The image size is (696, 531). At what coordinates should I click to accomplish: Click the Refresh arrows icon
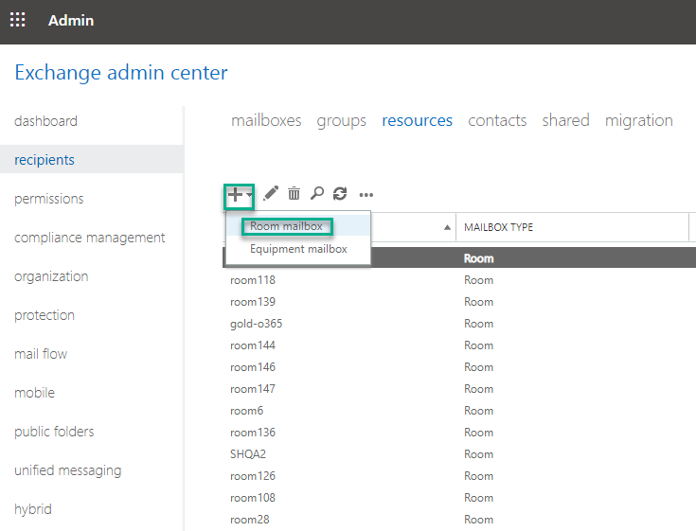click(340, 193)
